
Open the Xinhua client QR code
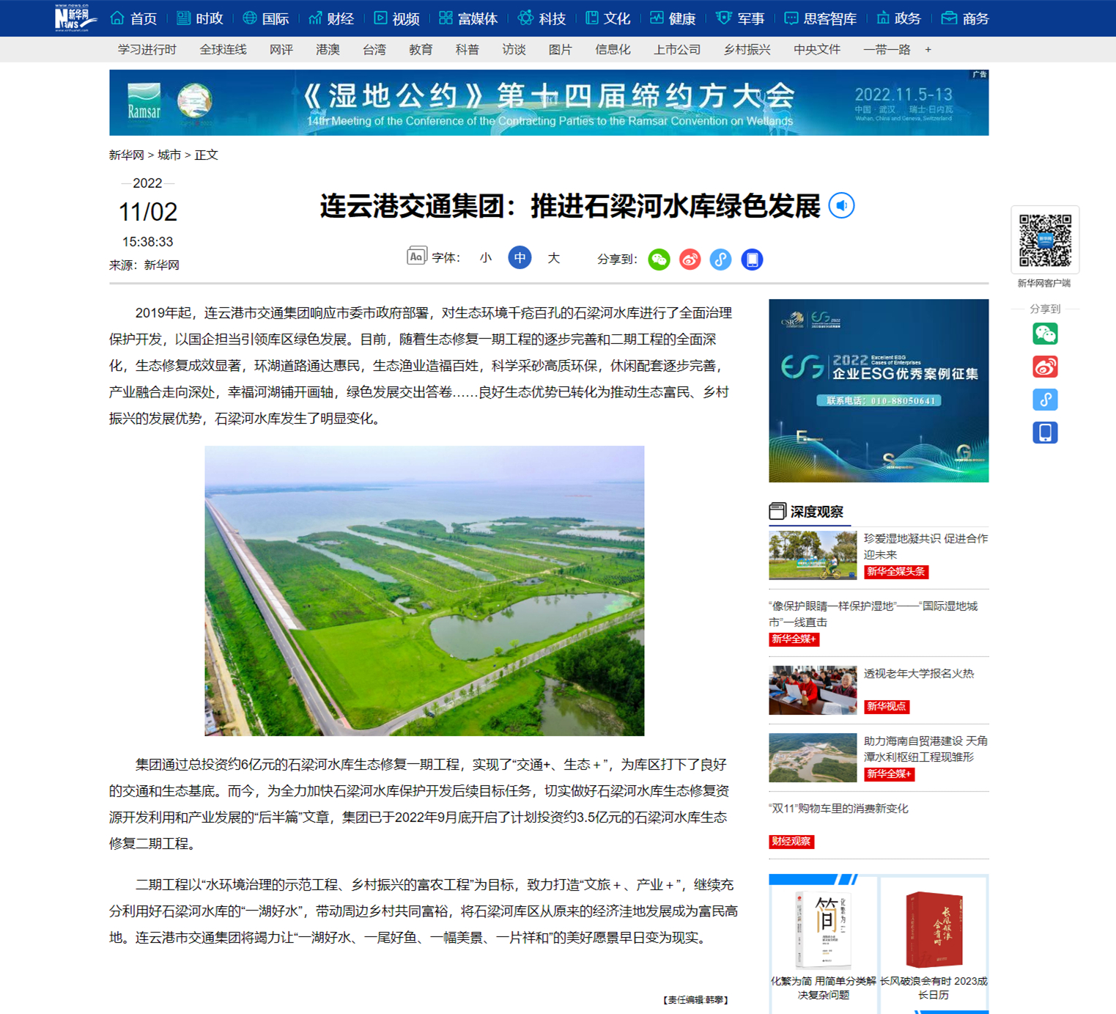pyautogui.click(x=1045, y=240)
